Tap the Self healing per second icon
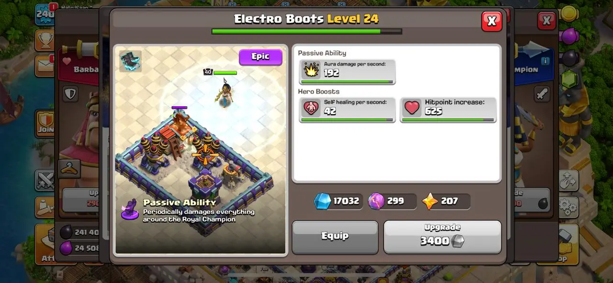The image size is (613, 283). tap(312, 108)
